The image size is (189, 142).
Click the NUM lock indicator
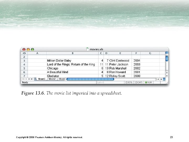[x=149, y=82]
